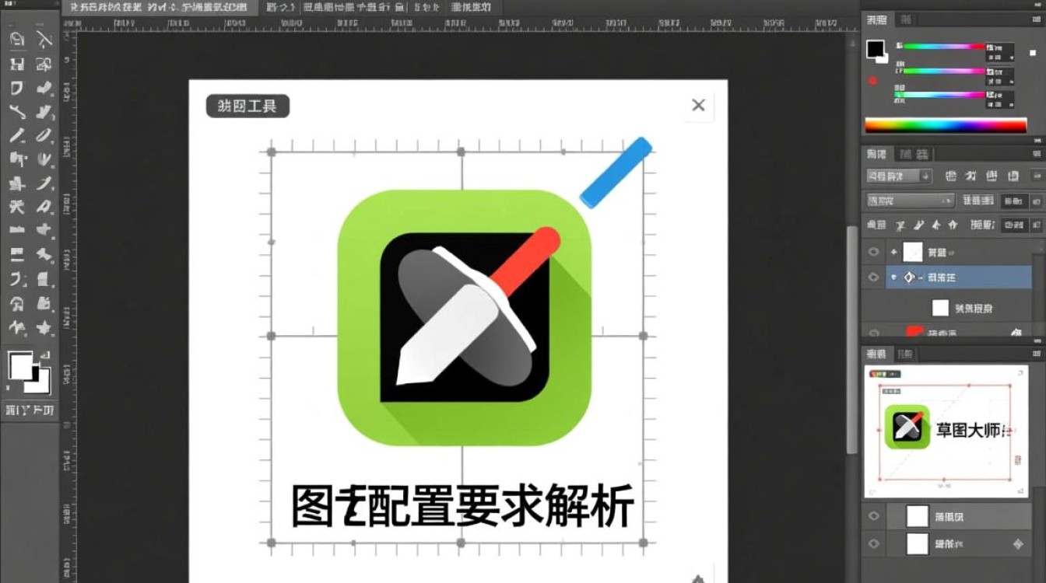Toggle the eye icon of the bottom-most layer
The image size is (1046, 583).
pyautogui.click(x=873, y=544)
